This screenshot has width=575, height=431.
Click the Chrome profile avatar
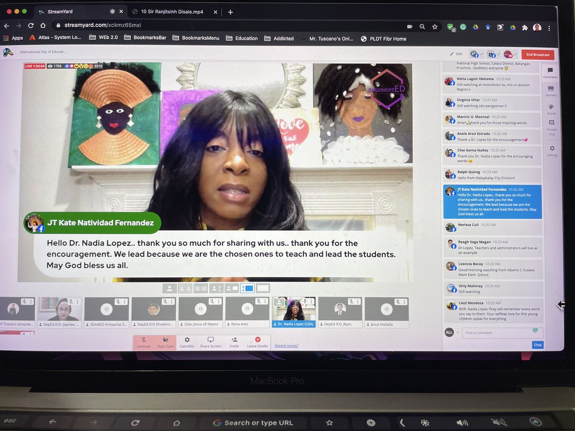coord(537,28)
